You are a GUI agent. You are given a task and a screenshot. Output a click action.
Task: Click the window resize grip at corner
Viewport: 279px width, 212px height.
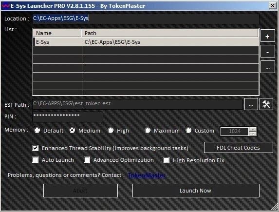(274, 207)
